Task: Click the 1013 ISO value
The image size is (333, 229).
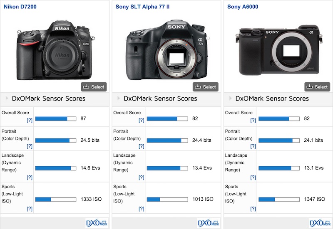Action: [203, 199]
